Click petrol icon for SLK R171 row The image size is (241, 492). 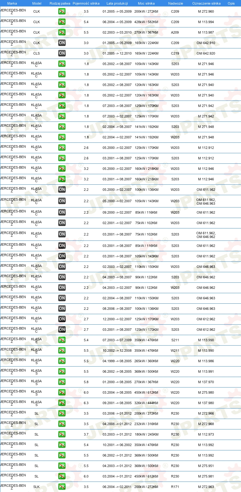tap(62, 487)
